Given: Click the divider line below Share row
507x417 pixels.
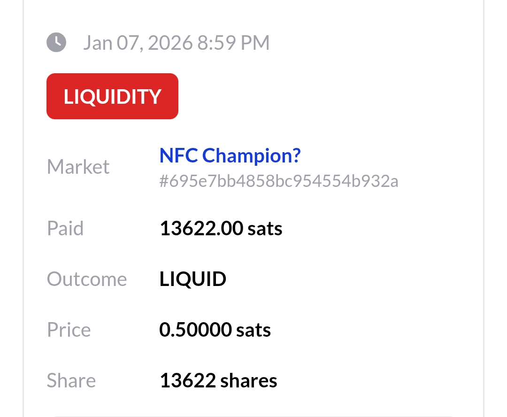Looking at the screenshot, I should tap(253, 416).
